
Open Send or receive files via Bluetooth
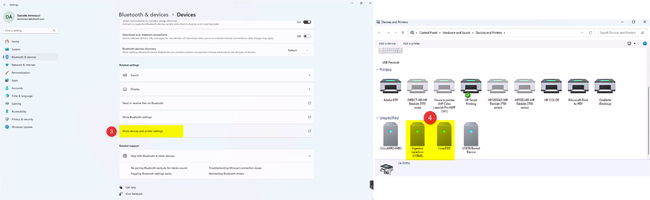point(217,103)
